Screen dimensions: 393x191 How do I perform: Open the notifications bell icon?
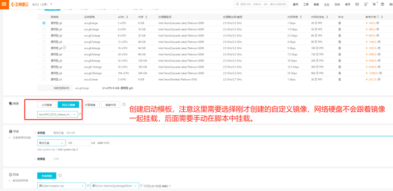365,4
